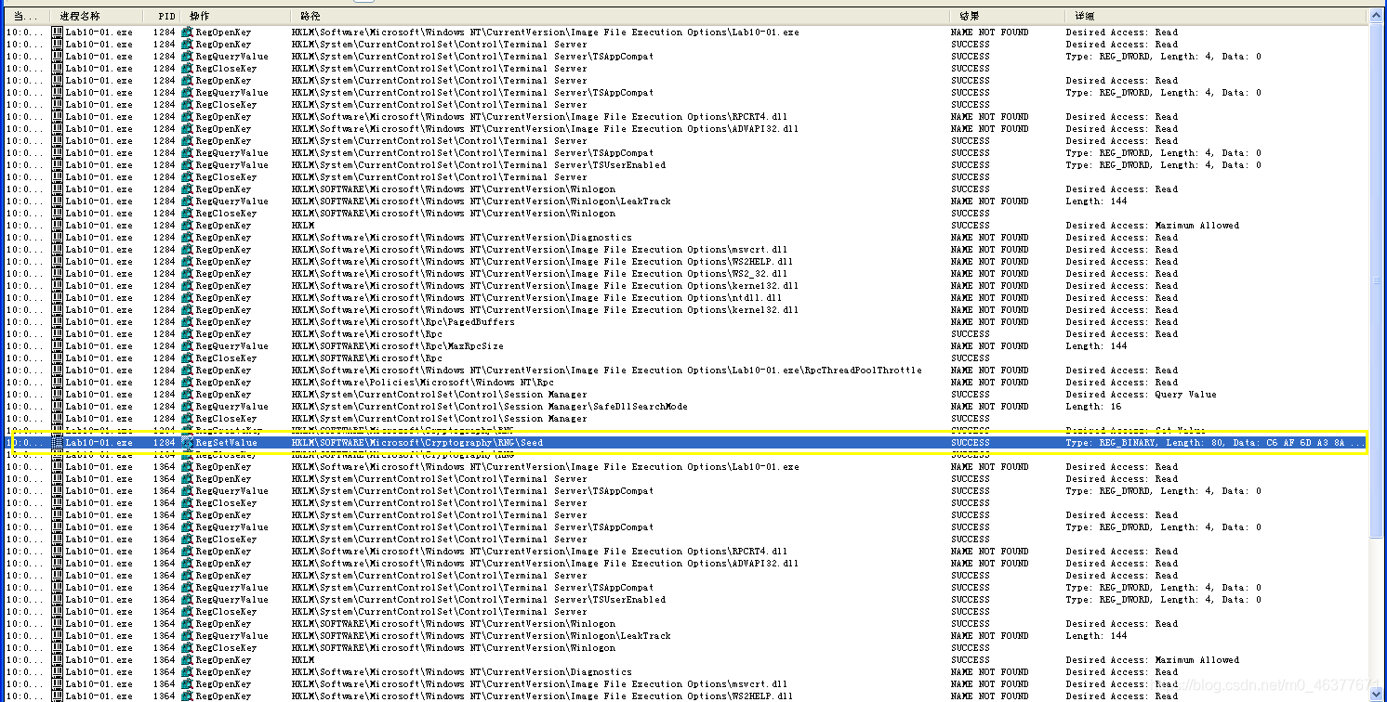1387x702 pixels.
Task: Sort by the 结果 column header
Action: click(1008, 16)
